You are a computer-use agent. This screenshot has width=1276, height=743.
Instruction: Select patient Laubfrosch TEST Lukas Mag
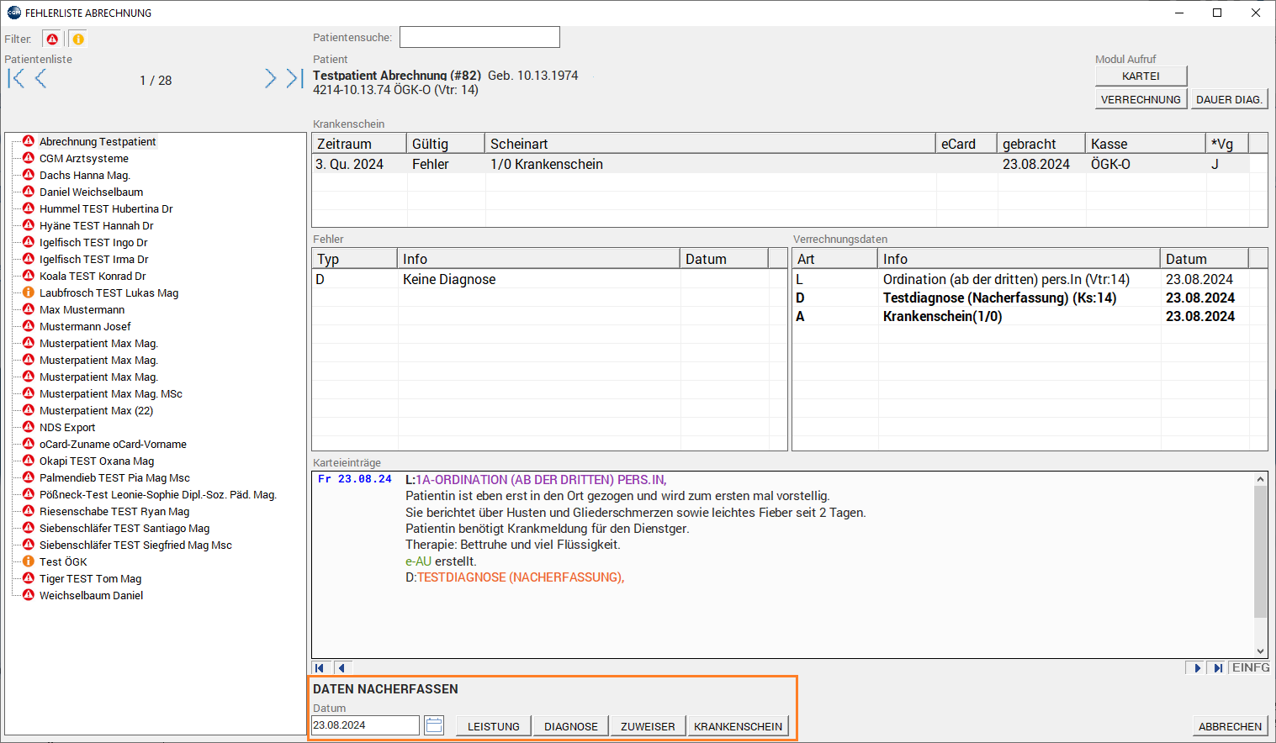(109, 292)
